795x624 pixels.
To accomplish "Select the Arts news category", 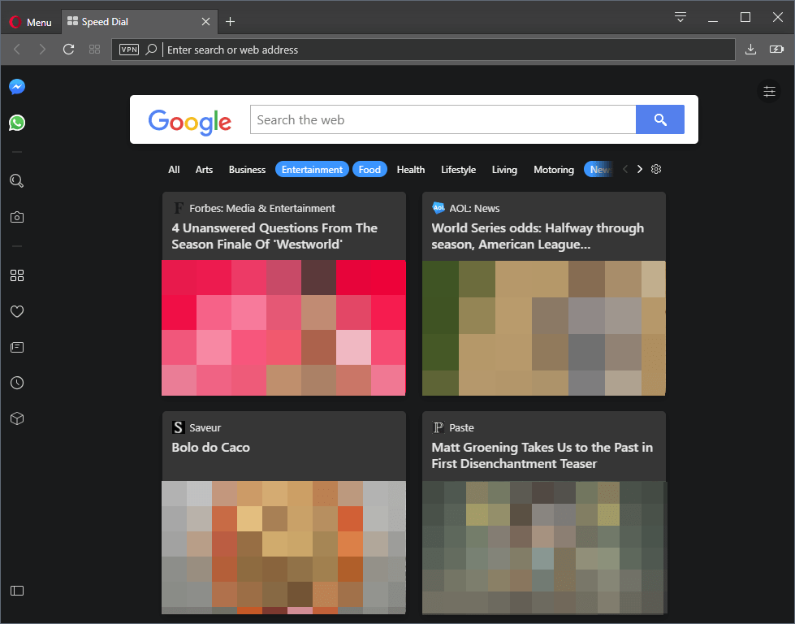I will [x=204, y=170].
